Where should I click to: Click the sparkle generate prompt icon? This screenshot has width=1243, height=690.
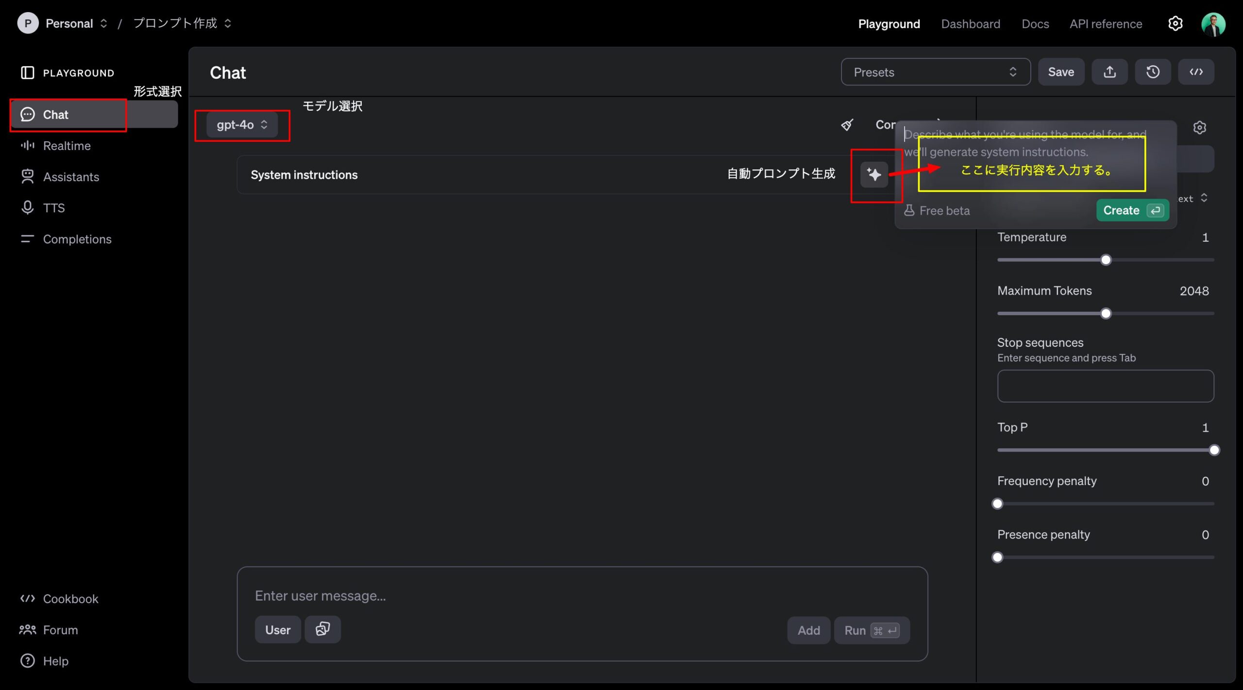click(x=874, y=174)
